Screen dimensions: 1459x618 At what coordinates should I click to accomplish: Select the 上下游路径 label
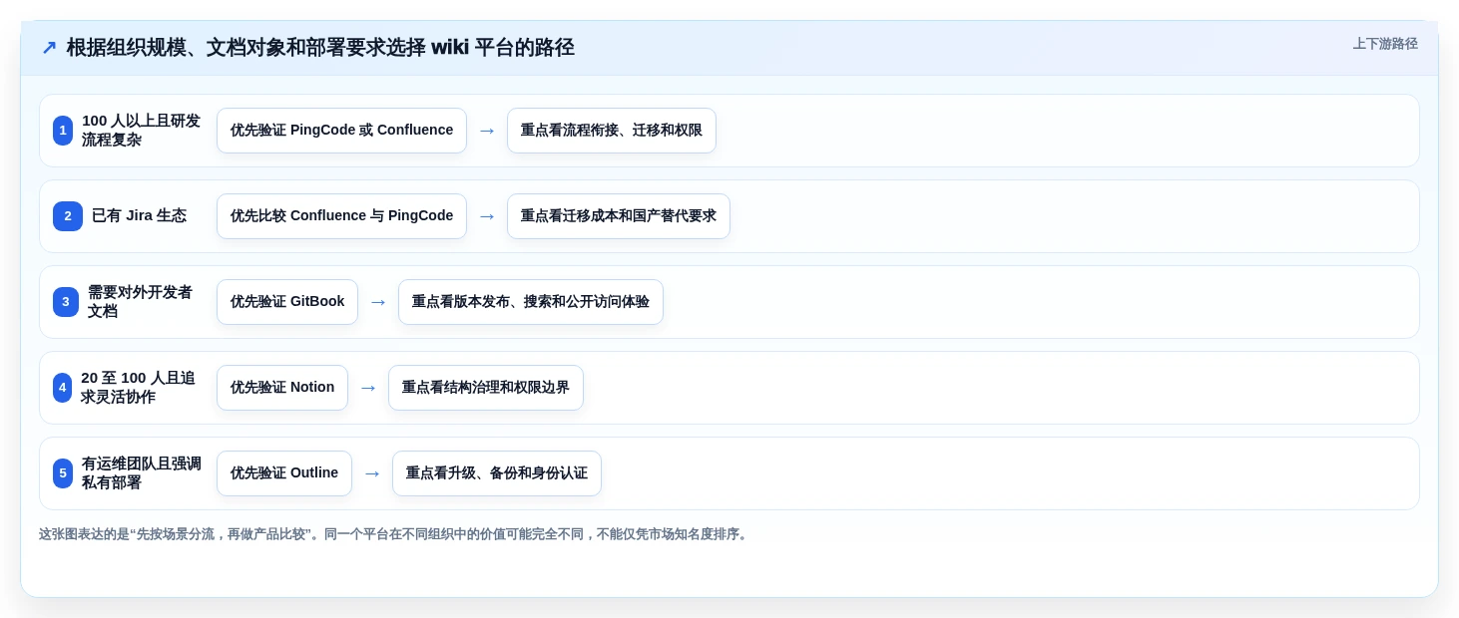[1385, 44]
